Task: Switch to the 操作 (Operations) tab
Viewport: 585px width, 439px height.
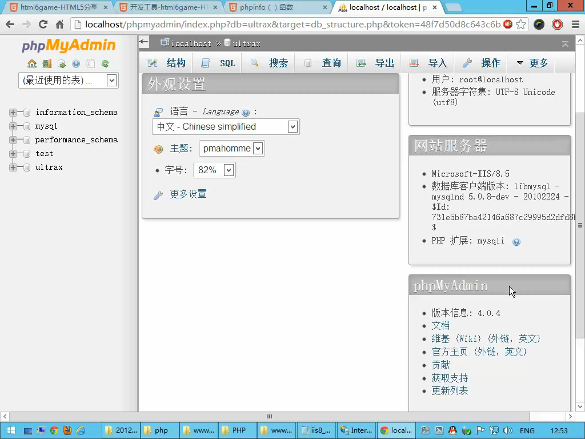Action: pos(480,63)
